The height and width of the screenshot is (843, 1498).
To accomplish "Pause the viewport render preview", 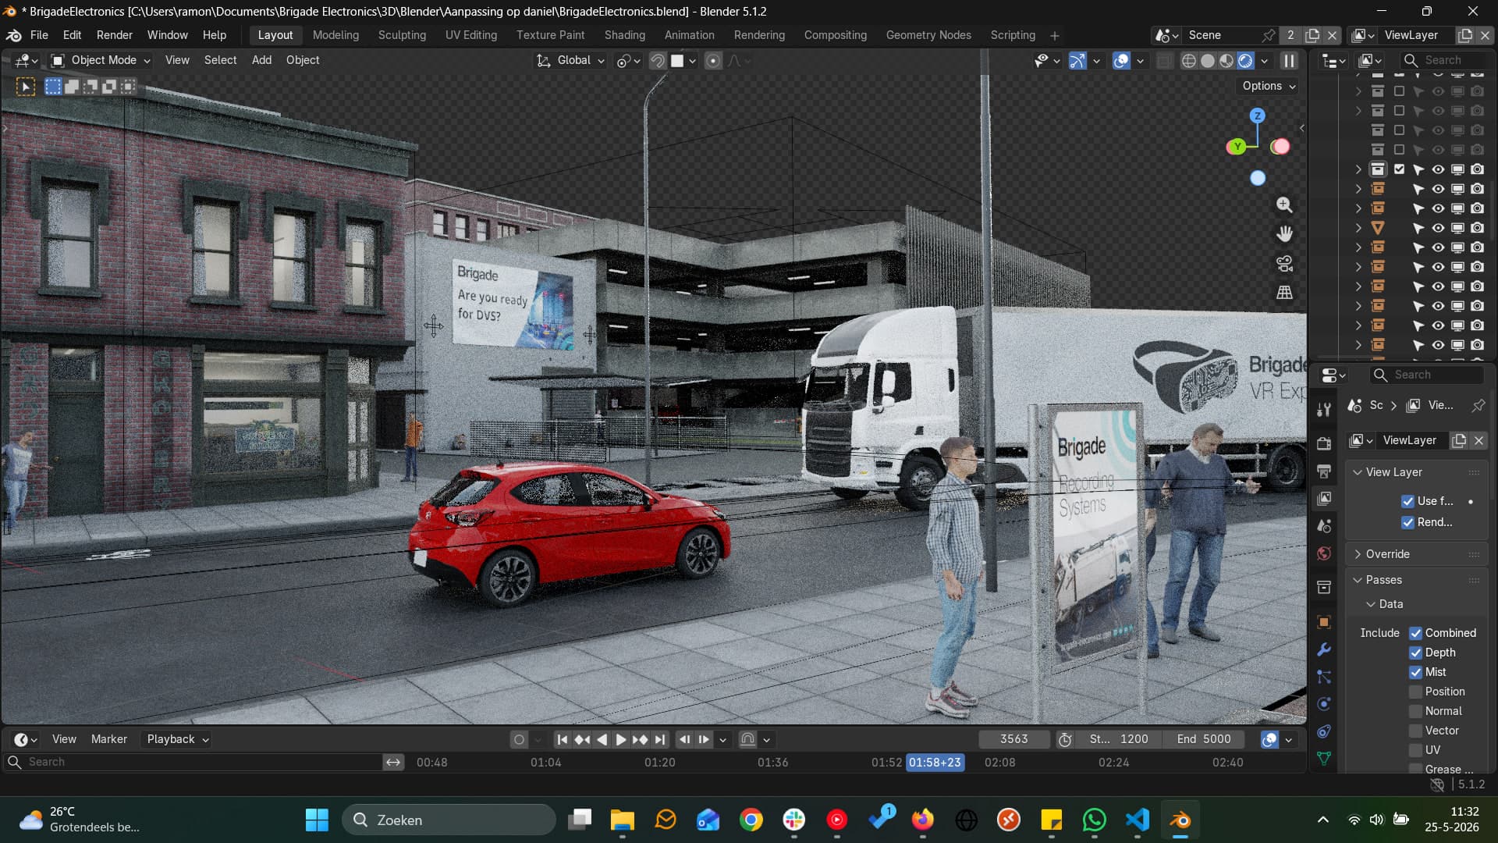I will point(1289,60).
